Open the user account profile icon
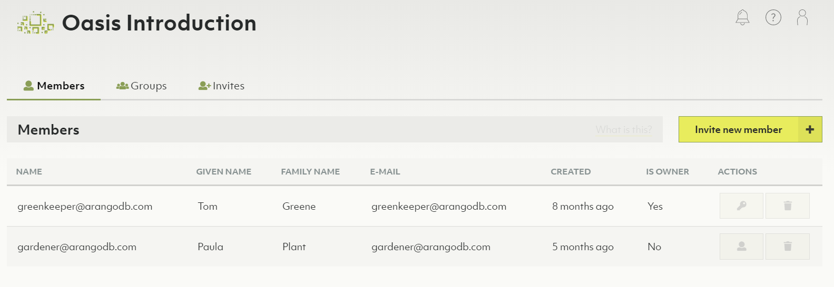Image resolution: width=834 pixels, height=287 pixels. point(802,17)
